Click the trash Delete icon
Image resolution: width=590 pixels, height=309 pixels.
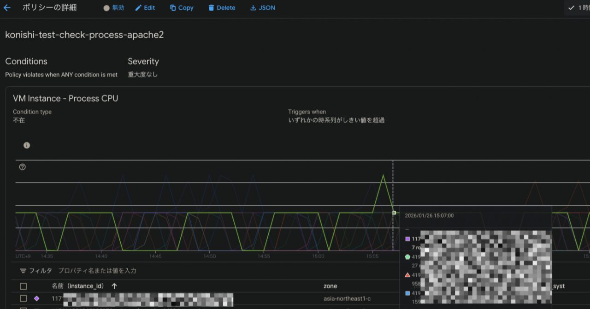pyautogui.click(x=211, y=8)
